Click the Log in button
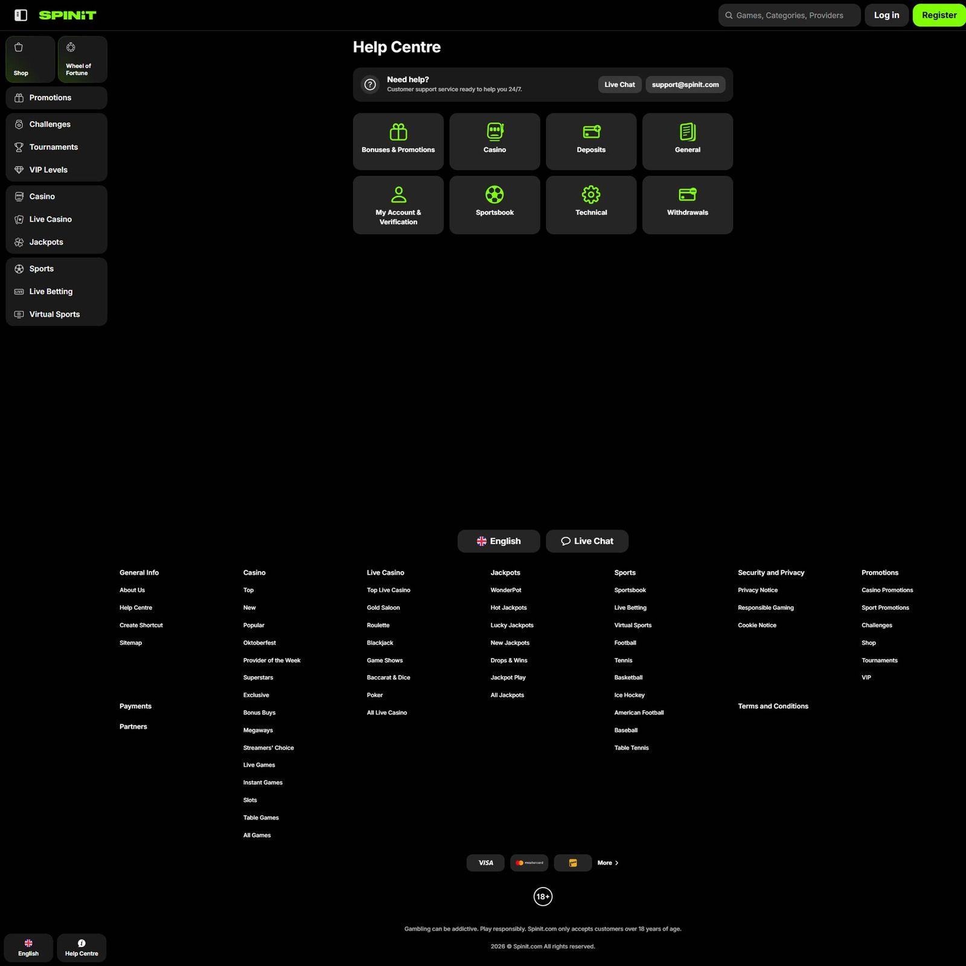 (x=886, y=15)
